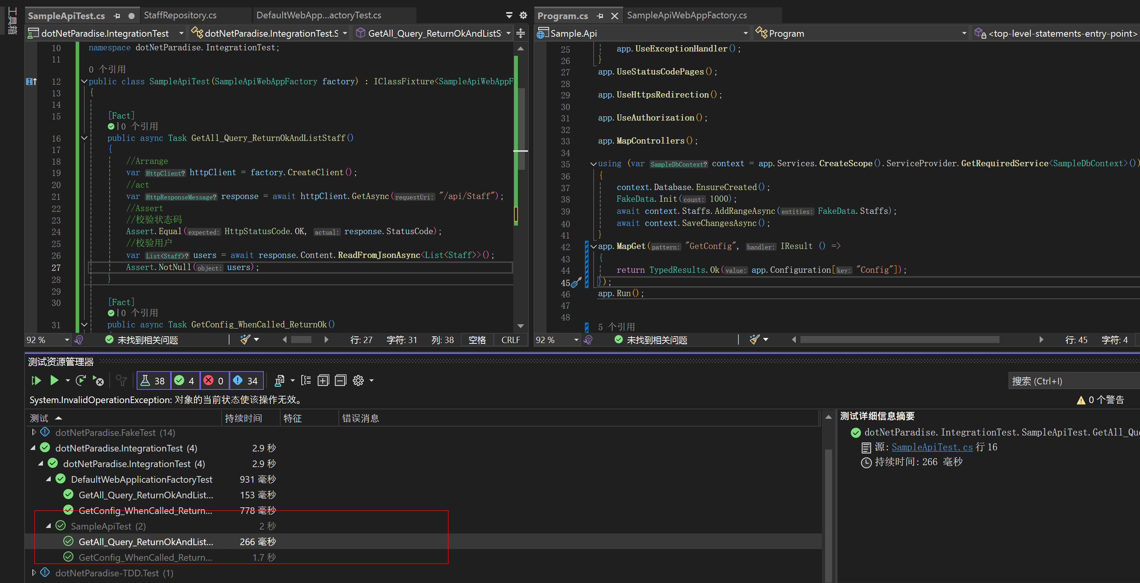The width and height of the screenshot is (1140, 583).
Task: Close the Program.cs tab
Action: 614,16
